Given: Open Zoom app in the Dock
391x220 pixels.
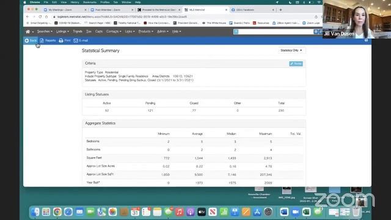Looking at the screenshot, I should (x=295, y=212).
